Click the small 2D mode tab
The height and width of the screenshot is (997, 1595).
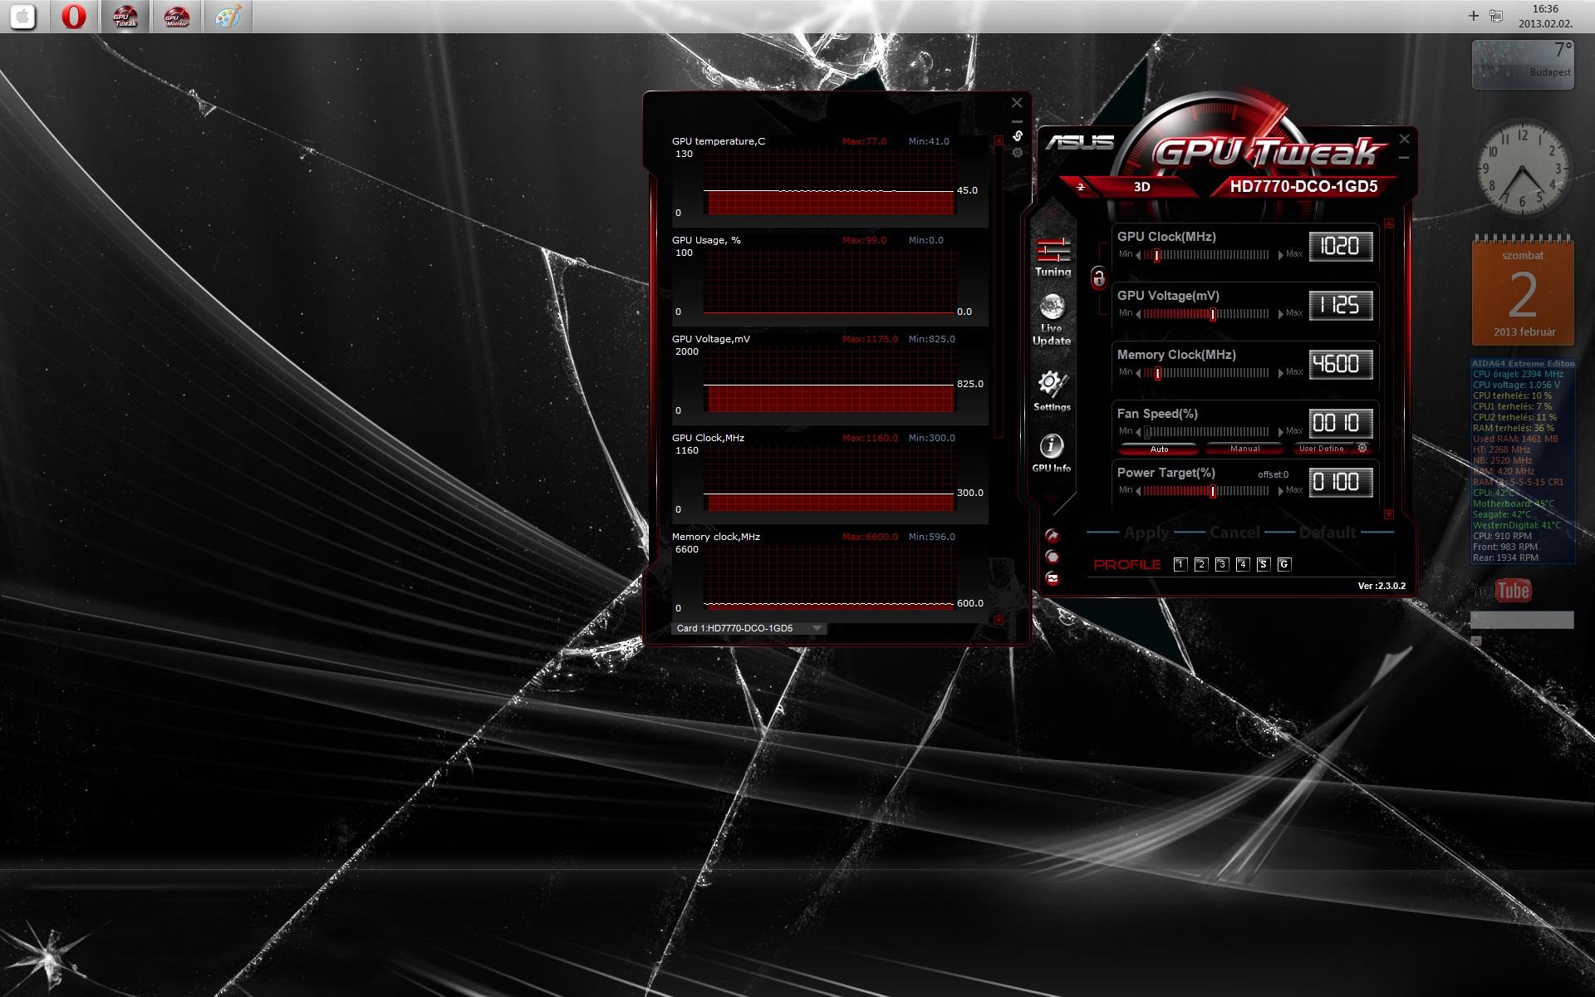(x=1080, y=187)
